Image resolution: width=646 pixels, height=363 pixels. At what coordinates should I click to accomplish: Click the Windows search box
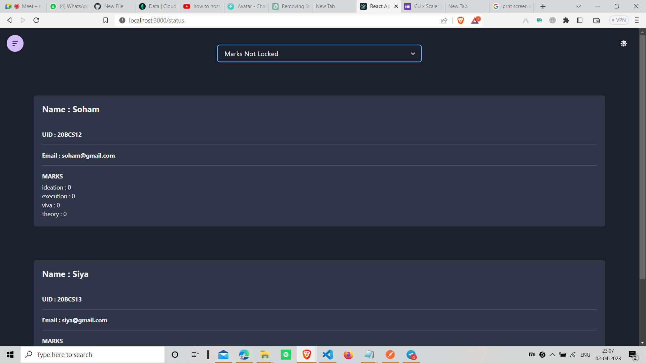[93, 354]
